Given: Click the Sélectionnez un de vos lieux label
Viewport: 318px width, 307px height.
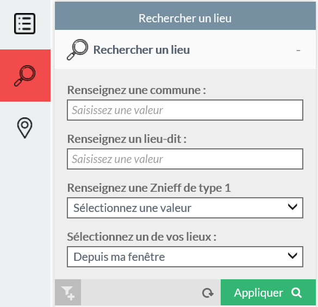Looking at the screenshot, I should (x=141, y=237).
